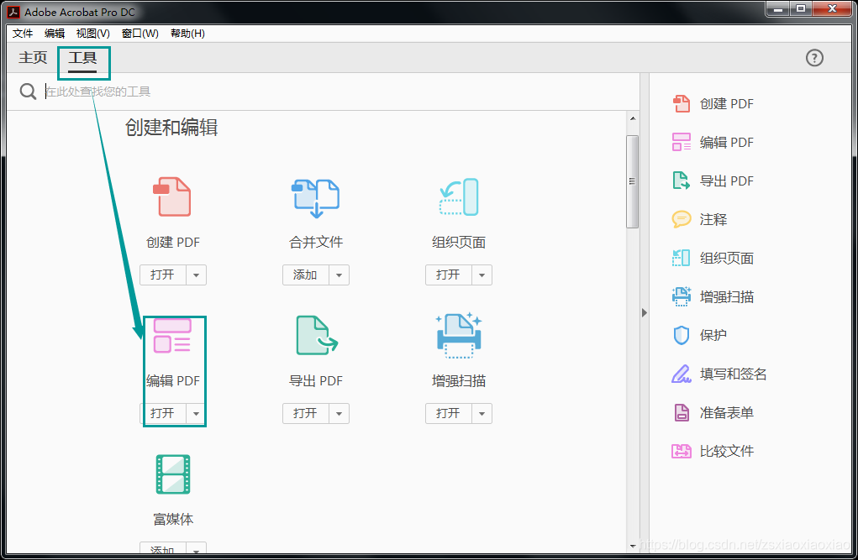This screenshot has width=858, height=560.
Task: Select the 比较文件 compare icon
Action: (x=682, y=451)
